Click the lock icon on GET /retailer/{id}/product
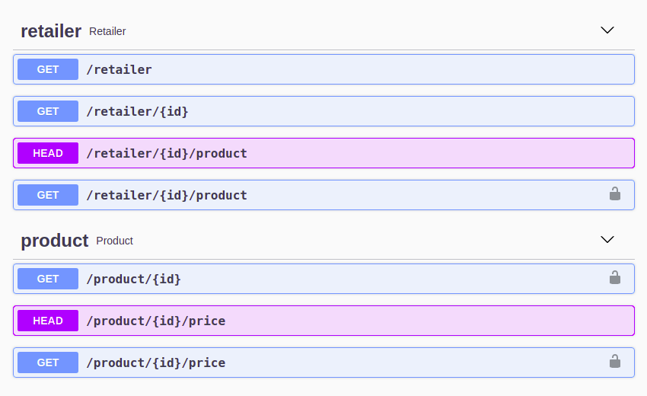Screen dimensions: 647x396 click(x=615, y=194)
